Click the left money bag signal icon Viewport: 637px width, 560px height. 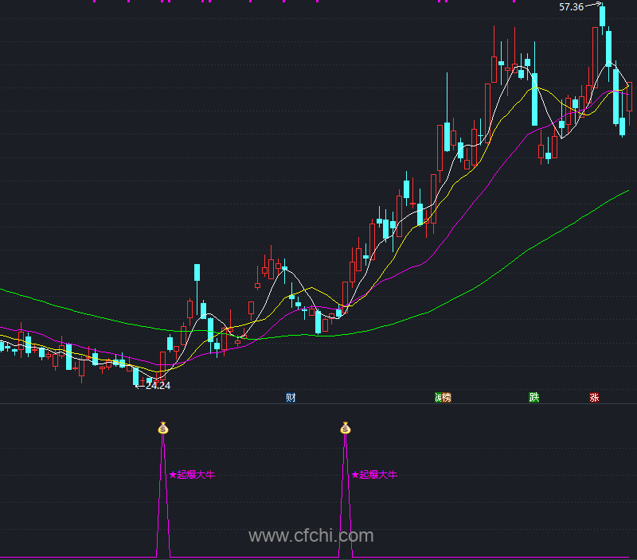tap(163, 428)
